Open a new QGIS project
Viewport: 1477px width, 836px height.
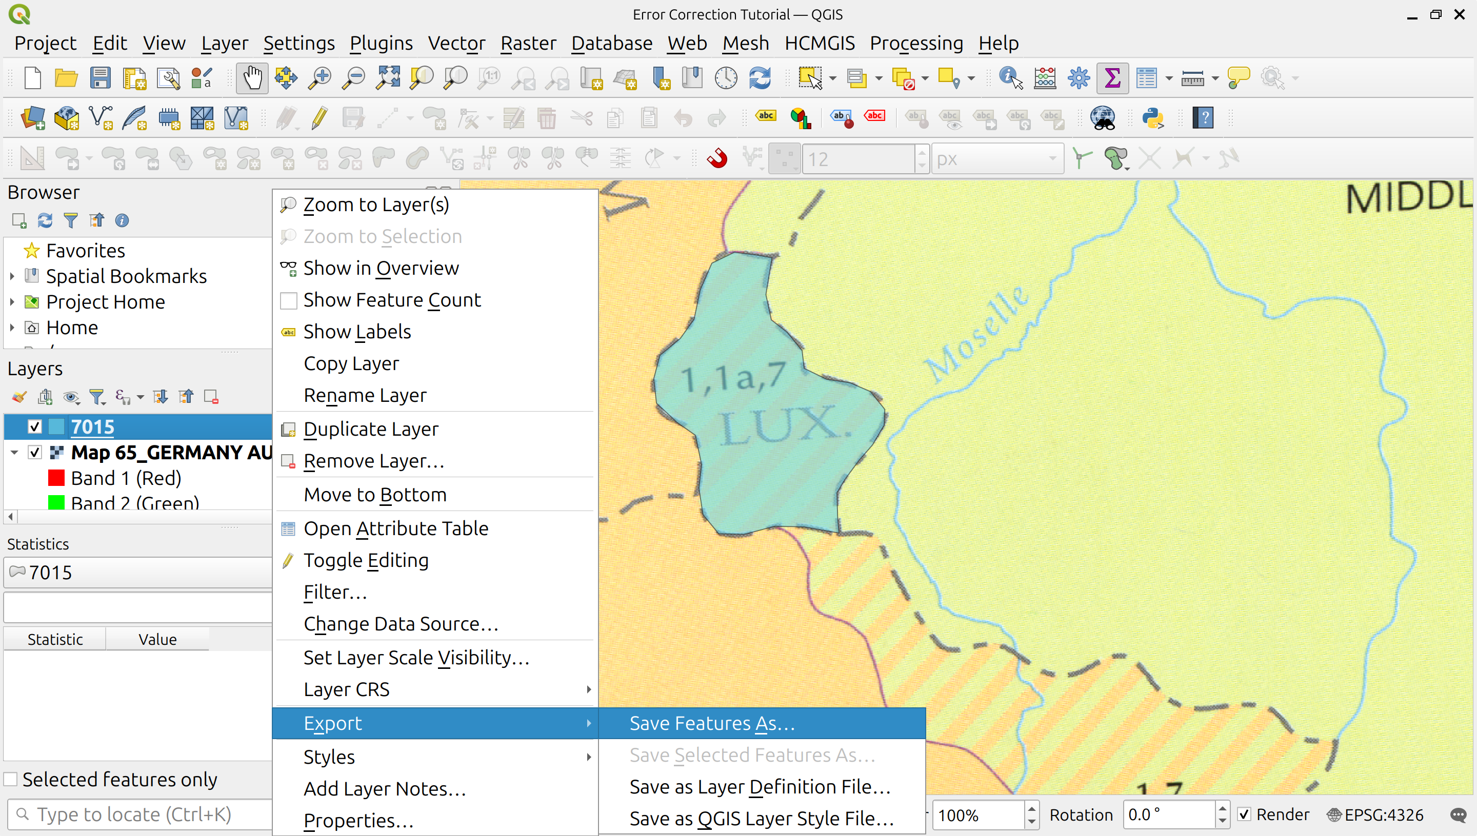(x=32, y=77)
